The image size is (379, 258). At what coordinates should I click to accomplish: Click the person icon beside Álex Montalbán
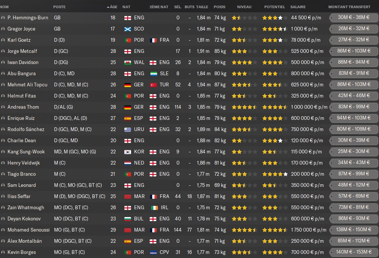pyautogui.click(x=3, y=241)
